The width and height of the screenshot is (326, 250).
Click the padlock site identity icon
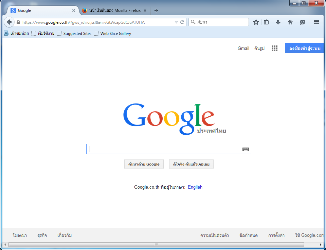pyautogui.click(x=18, y=22)
